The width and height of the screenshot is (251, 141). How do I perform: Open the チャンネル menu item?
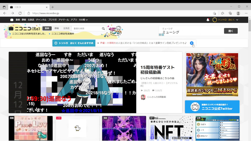41,20
